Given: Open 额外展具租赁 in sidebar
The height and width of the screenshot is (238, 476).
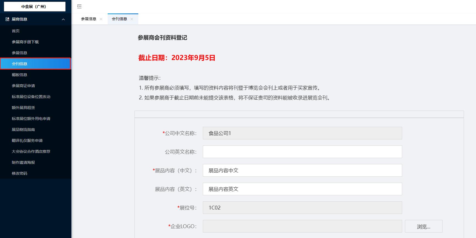Looking at the screenshot, I should click(23, 108).
